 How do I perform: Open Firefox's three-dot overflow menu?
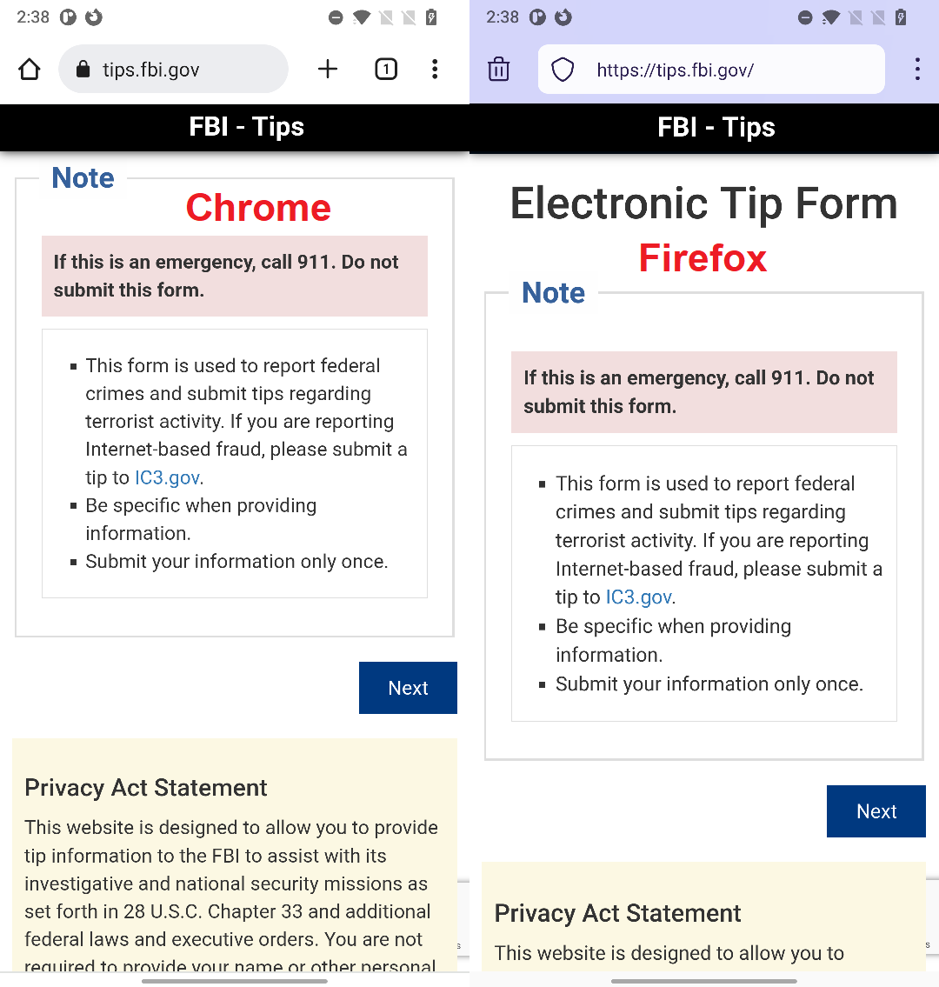click(x=917, y=69)
